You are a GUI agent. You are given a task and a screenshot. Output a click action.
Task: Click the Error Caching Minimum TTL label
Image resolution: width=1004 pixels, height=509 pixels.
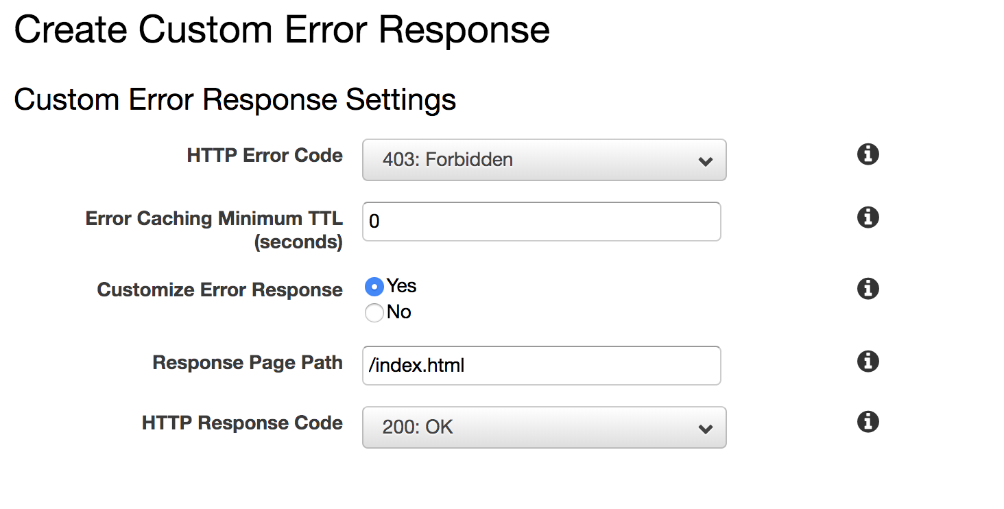(214, 230)
